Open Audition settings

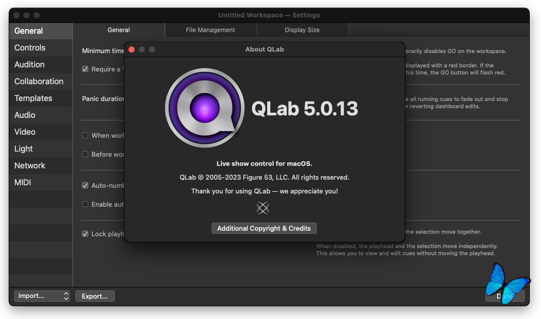tap(41, 64)
